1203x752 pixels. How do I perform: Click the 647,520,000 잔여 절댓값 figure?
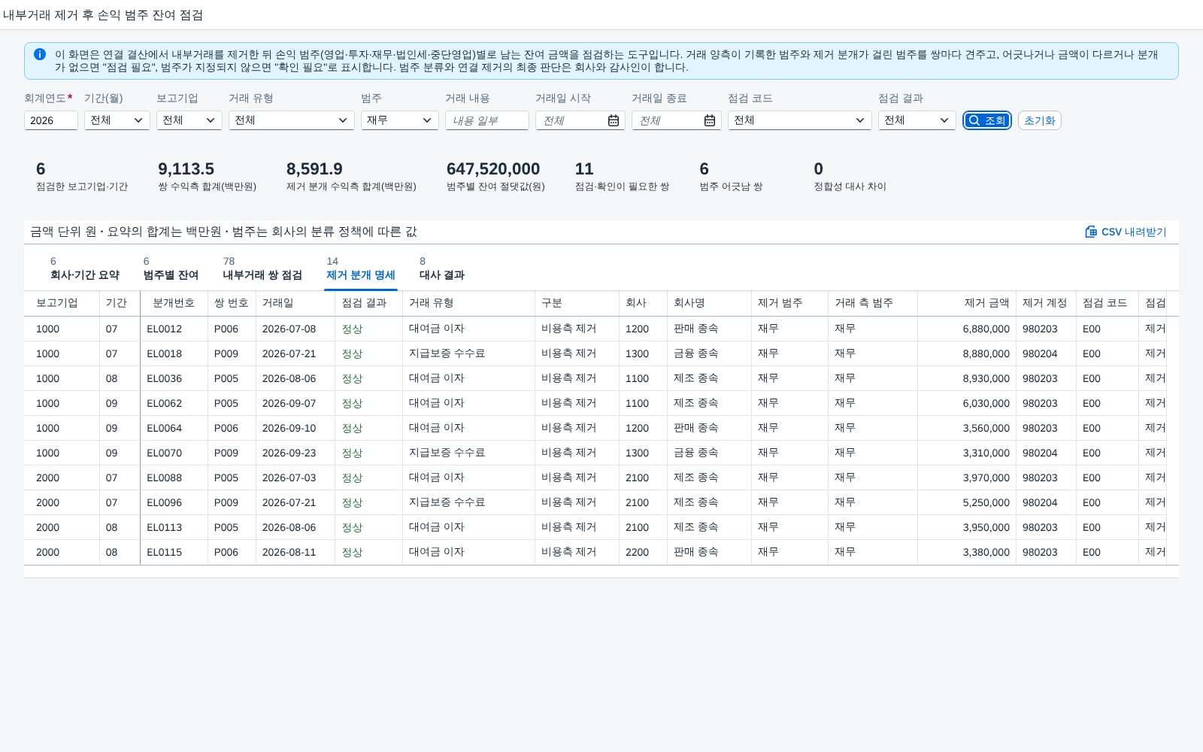point(493,169)
